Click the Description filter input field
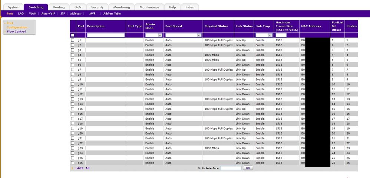 (106, 35)
